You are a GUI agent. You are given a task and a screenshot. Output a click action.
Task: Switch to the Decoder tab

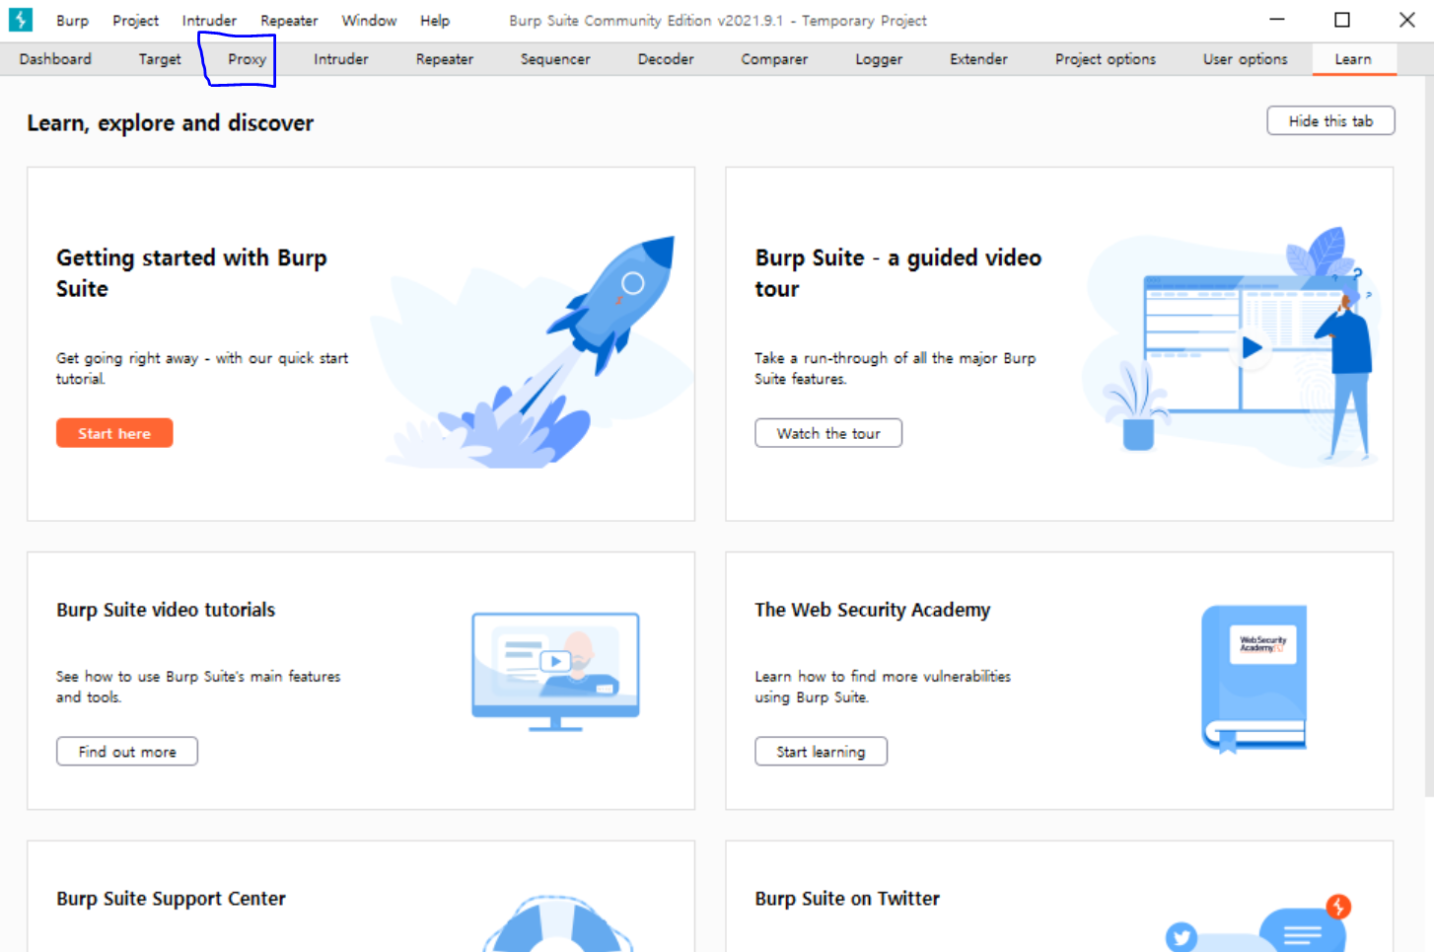(x=666, y=59)
